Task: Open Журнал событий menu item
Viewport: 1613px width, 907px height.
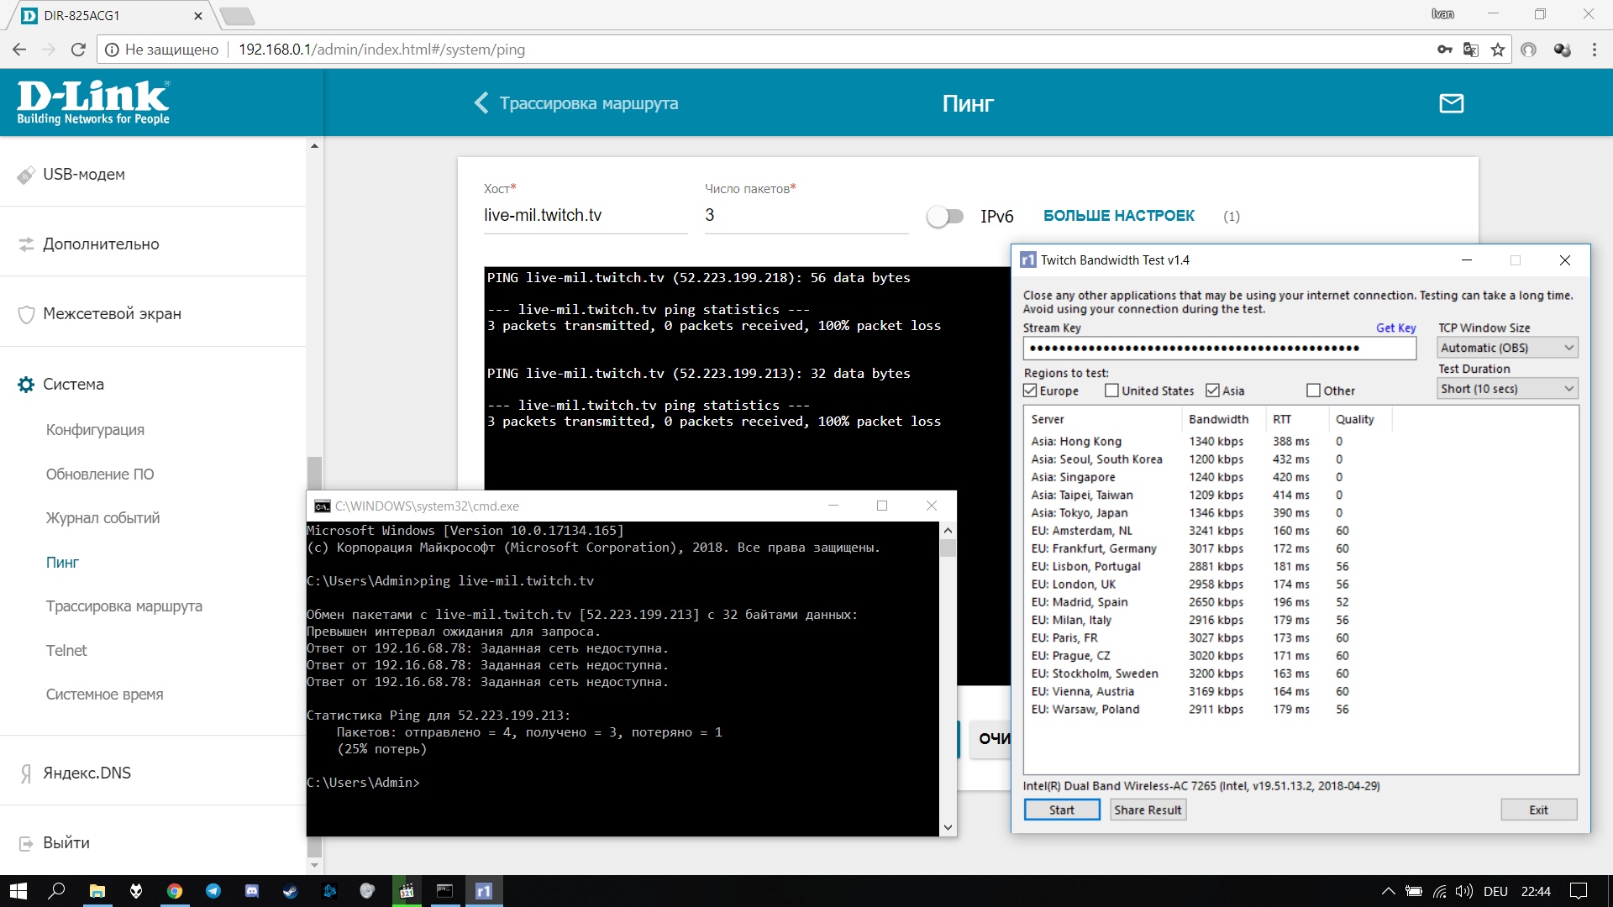Action: [102, 518]
